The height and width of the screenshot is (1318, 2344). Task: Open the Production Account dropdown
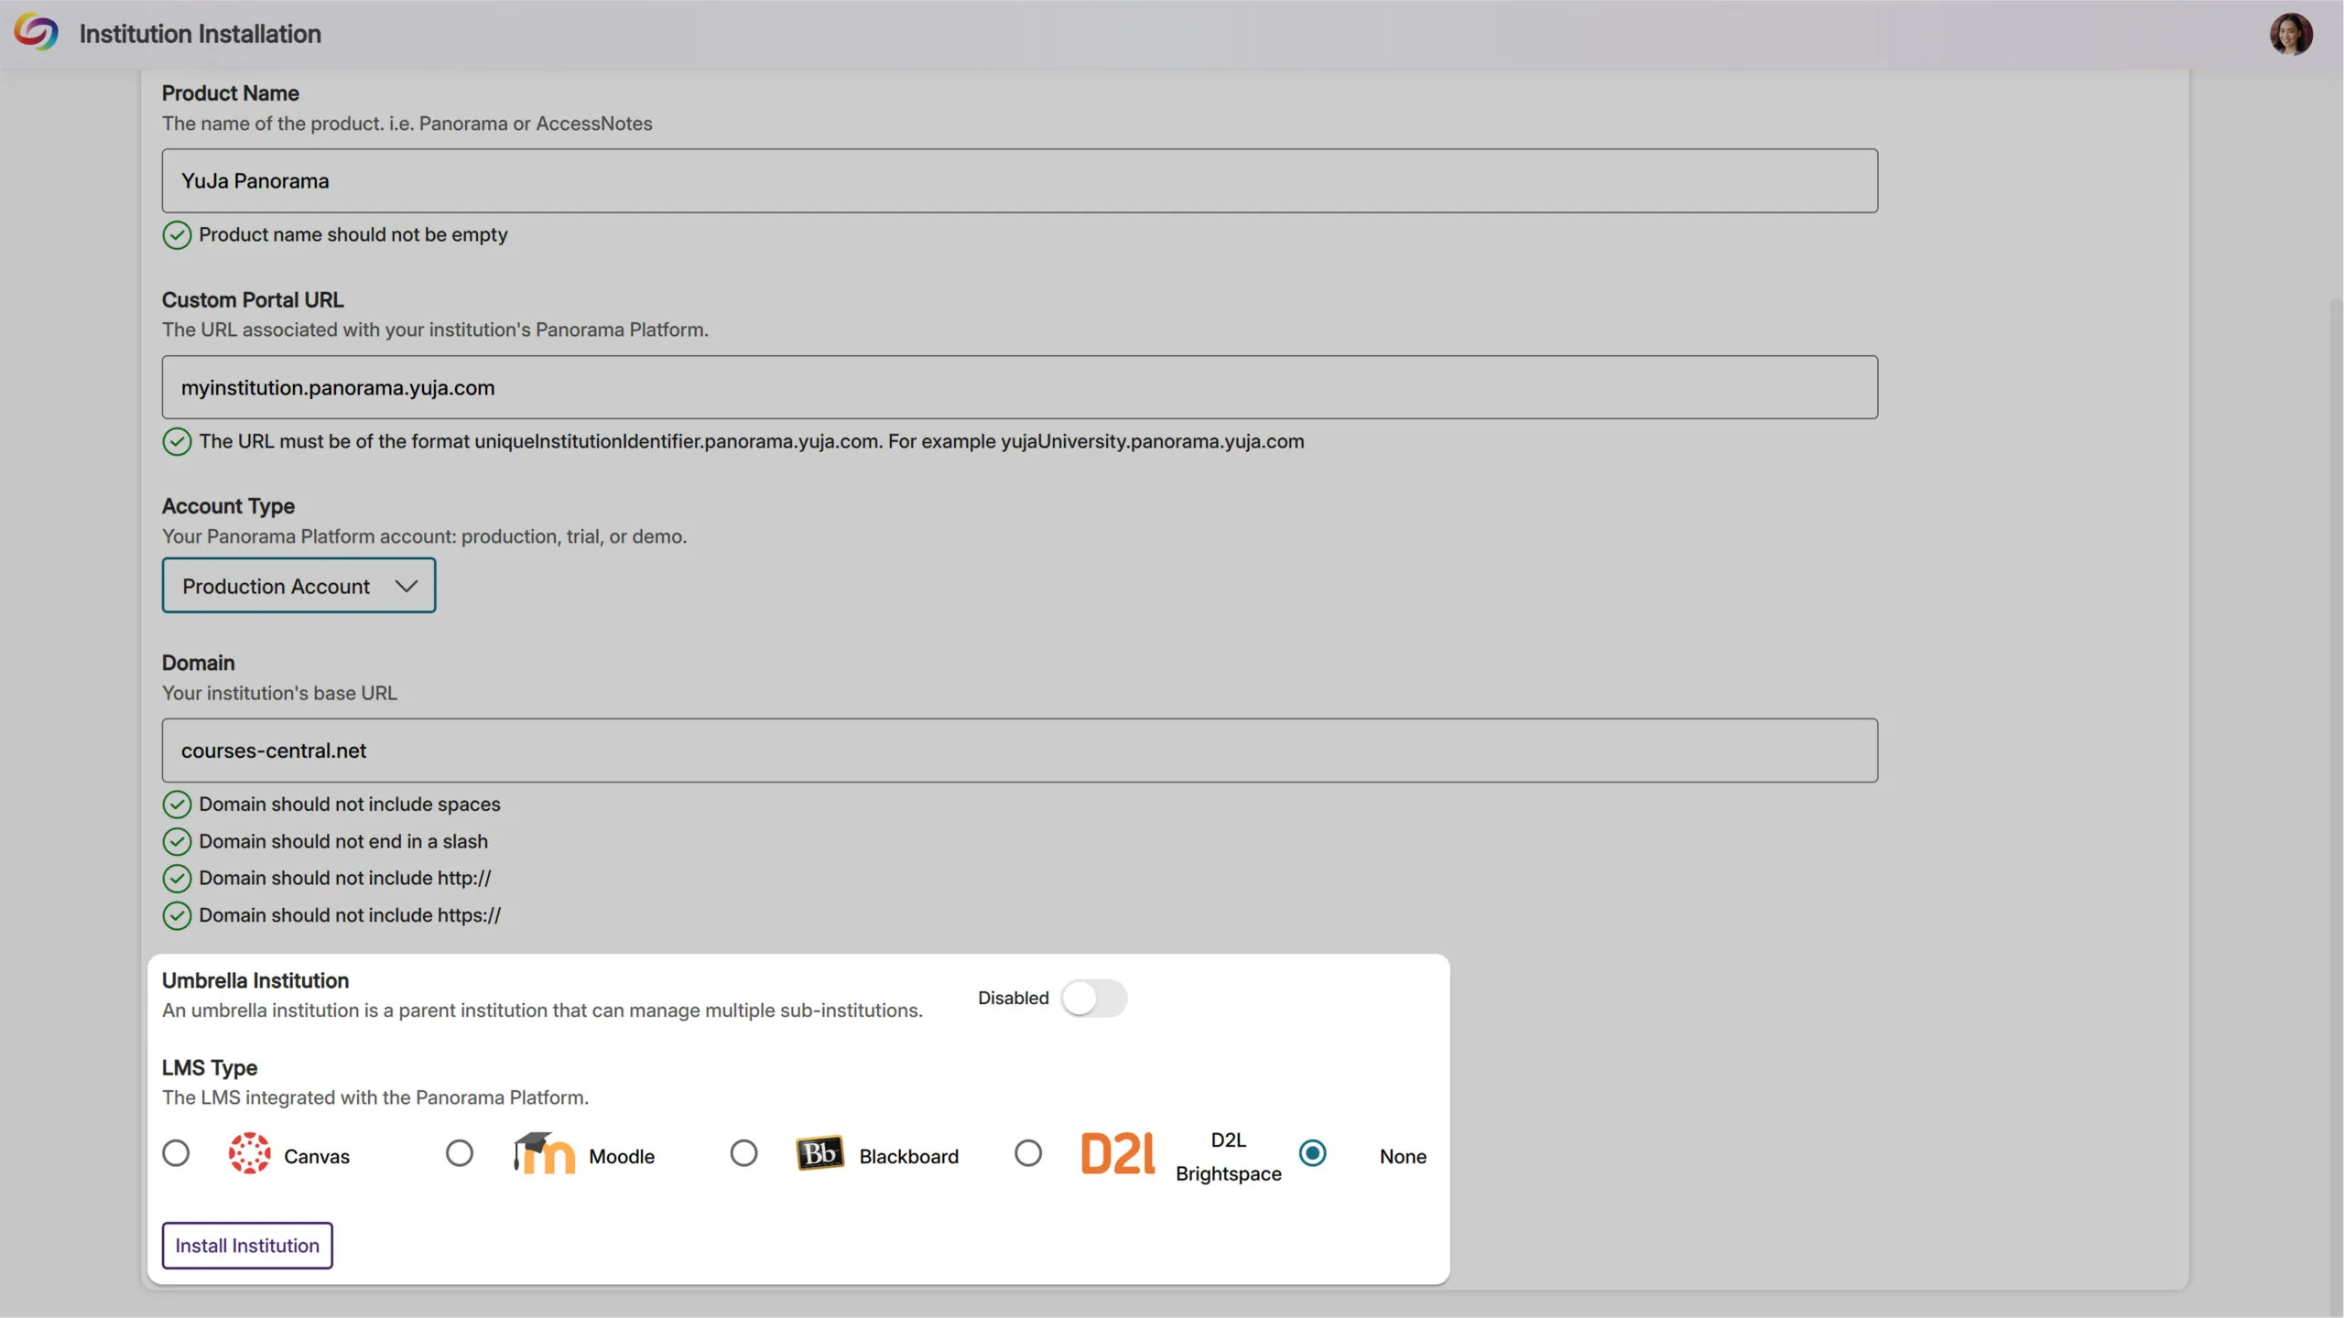pyautogui.click(x=298, y=586)
